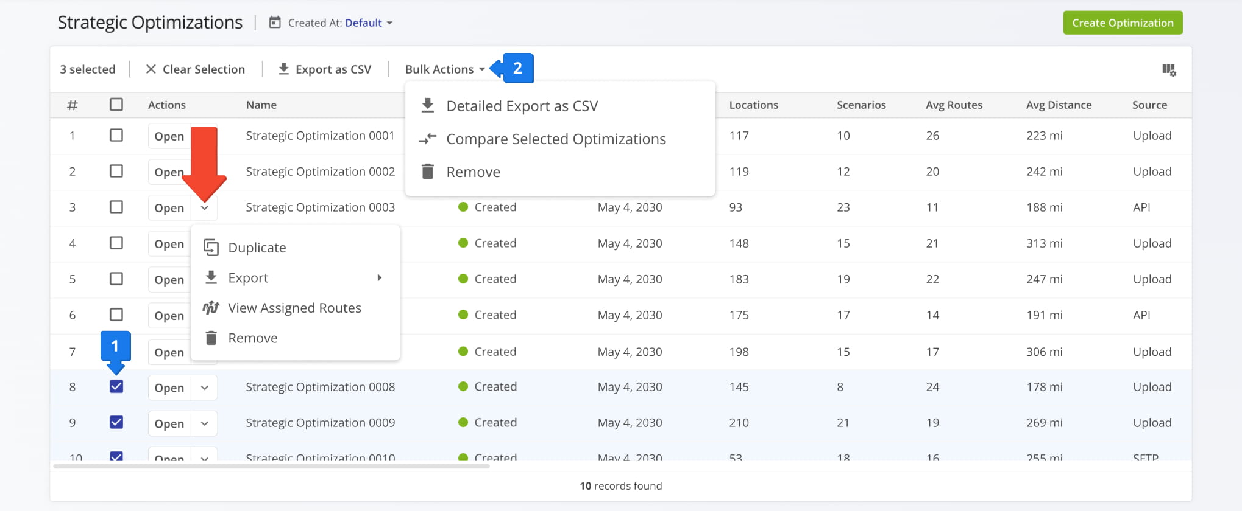Select the checkbox in row 5

point(116,279)
